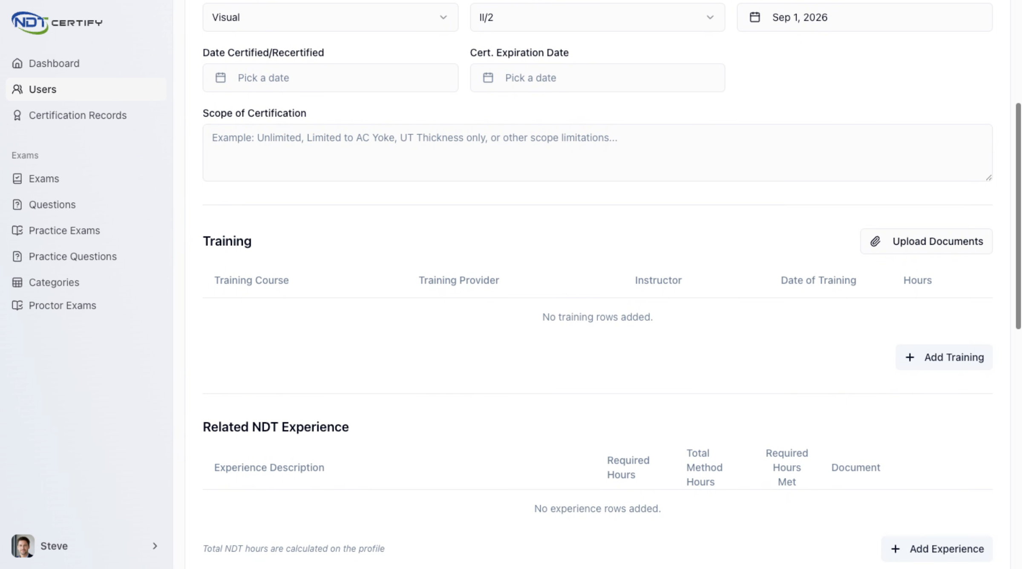Open Practice Questions in sidebar
Screen dimensions: 1022x569
86,257
